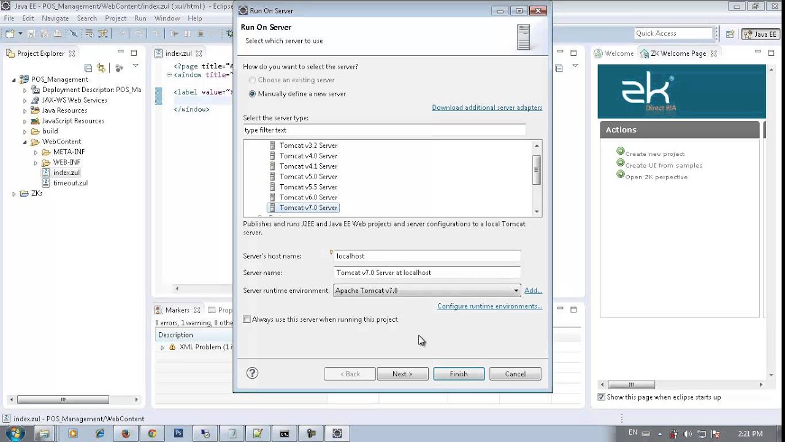Image resolution: width=785 pixels, height=442 pixels.
Task: Click the Cancel button
Action: point(515,374)
